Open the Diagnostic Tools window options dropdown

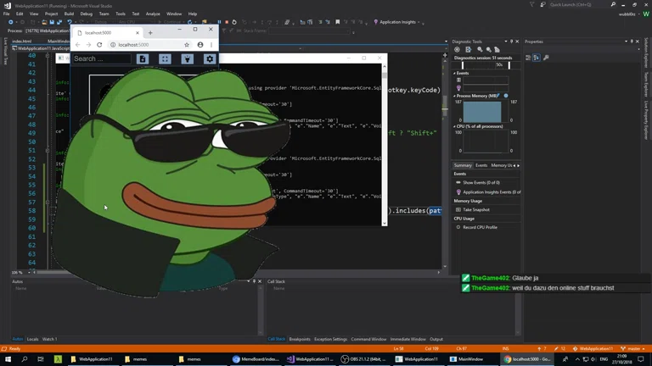pyautogui.click(x=506, y=42)
